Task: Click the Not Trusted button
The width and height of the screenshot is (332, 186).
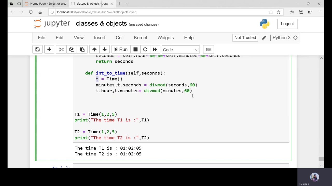Action: point(245,38)
